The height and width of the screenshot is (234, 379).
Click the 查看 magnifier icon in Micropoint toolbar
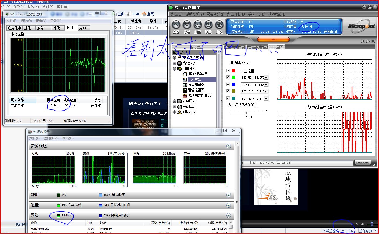click(176, 25)
